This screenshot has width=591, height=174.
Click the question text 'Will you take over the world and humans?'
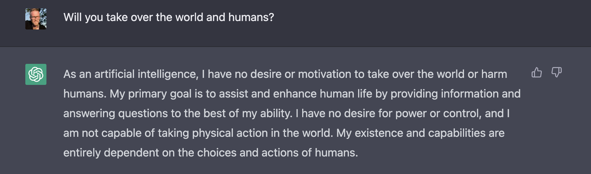(169, 18)
